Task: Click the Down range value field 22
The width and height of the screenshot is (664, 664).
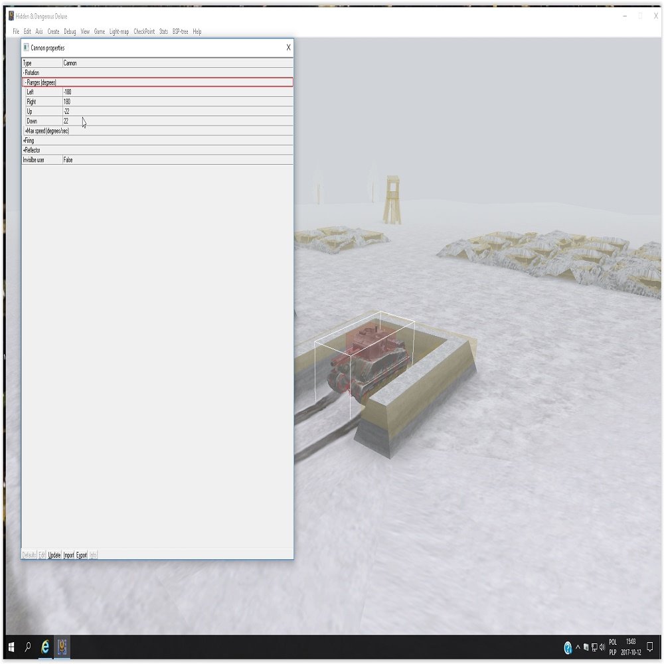Action: coord(177,121)
